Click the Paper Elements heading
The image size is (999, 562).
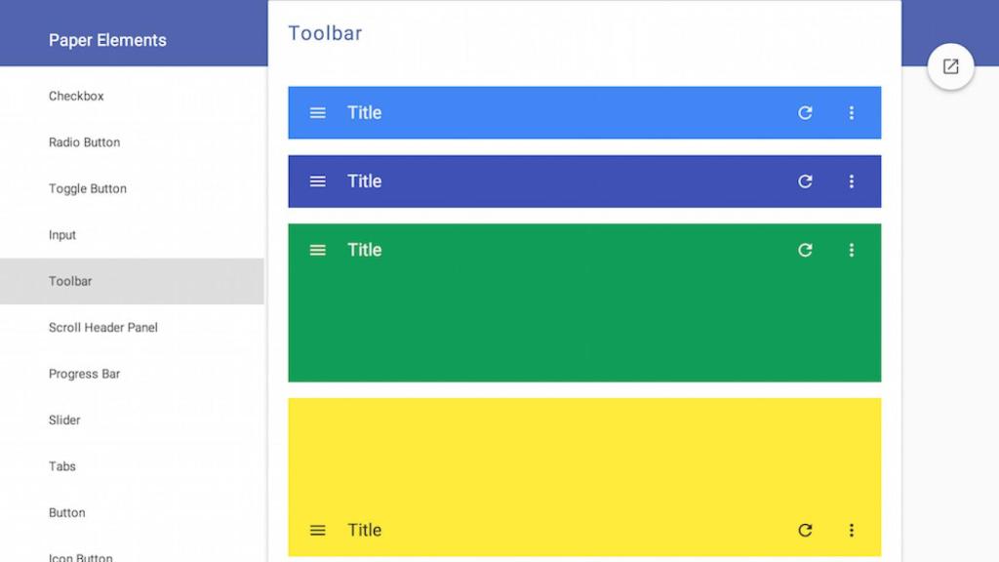107,40
